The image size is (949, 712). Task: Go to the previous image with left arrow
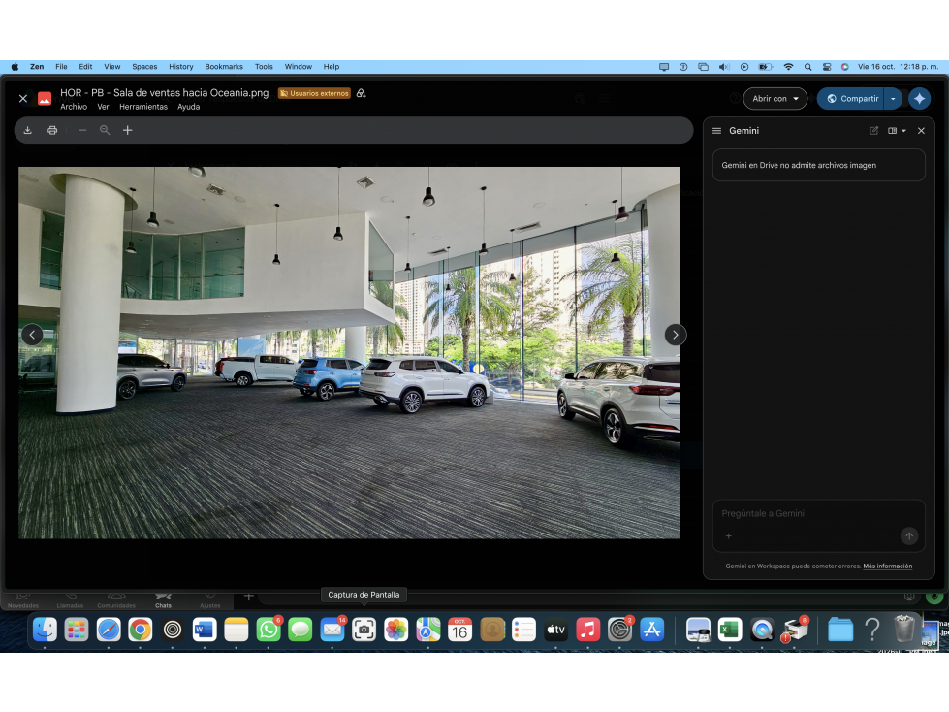point(32,335)
